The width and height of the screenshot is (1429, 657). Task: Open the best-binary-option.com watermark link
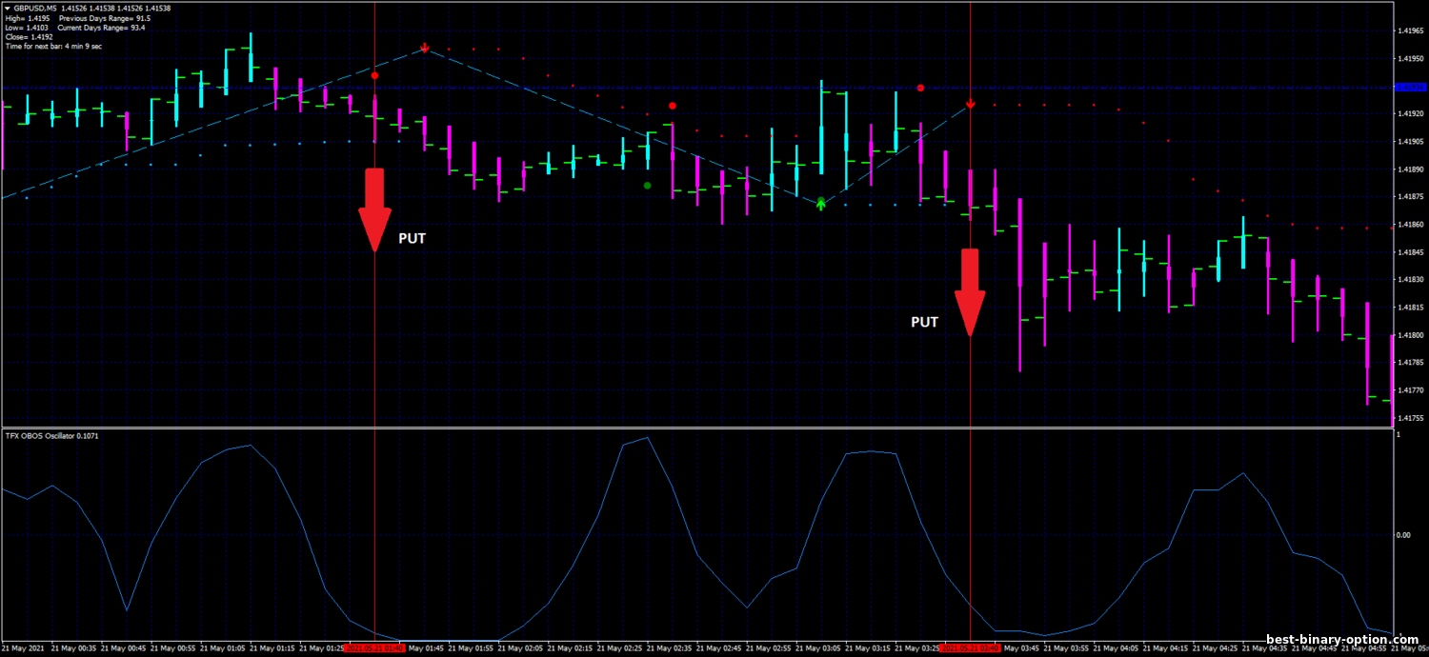[x=1341, y=640]
